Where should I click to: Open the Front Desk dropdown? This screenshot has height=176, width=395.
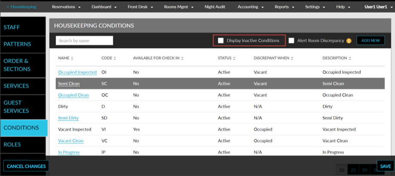tap(140, 7)
